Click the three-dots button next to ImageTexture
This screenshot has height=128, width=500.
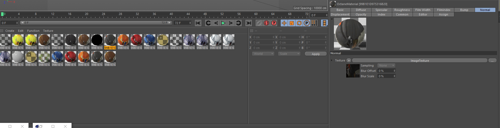[492, 60]
